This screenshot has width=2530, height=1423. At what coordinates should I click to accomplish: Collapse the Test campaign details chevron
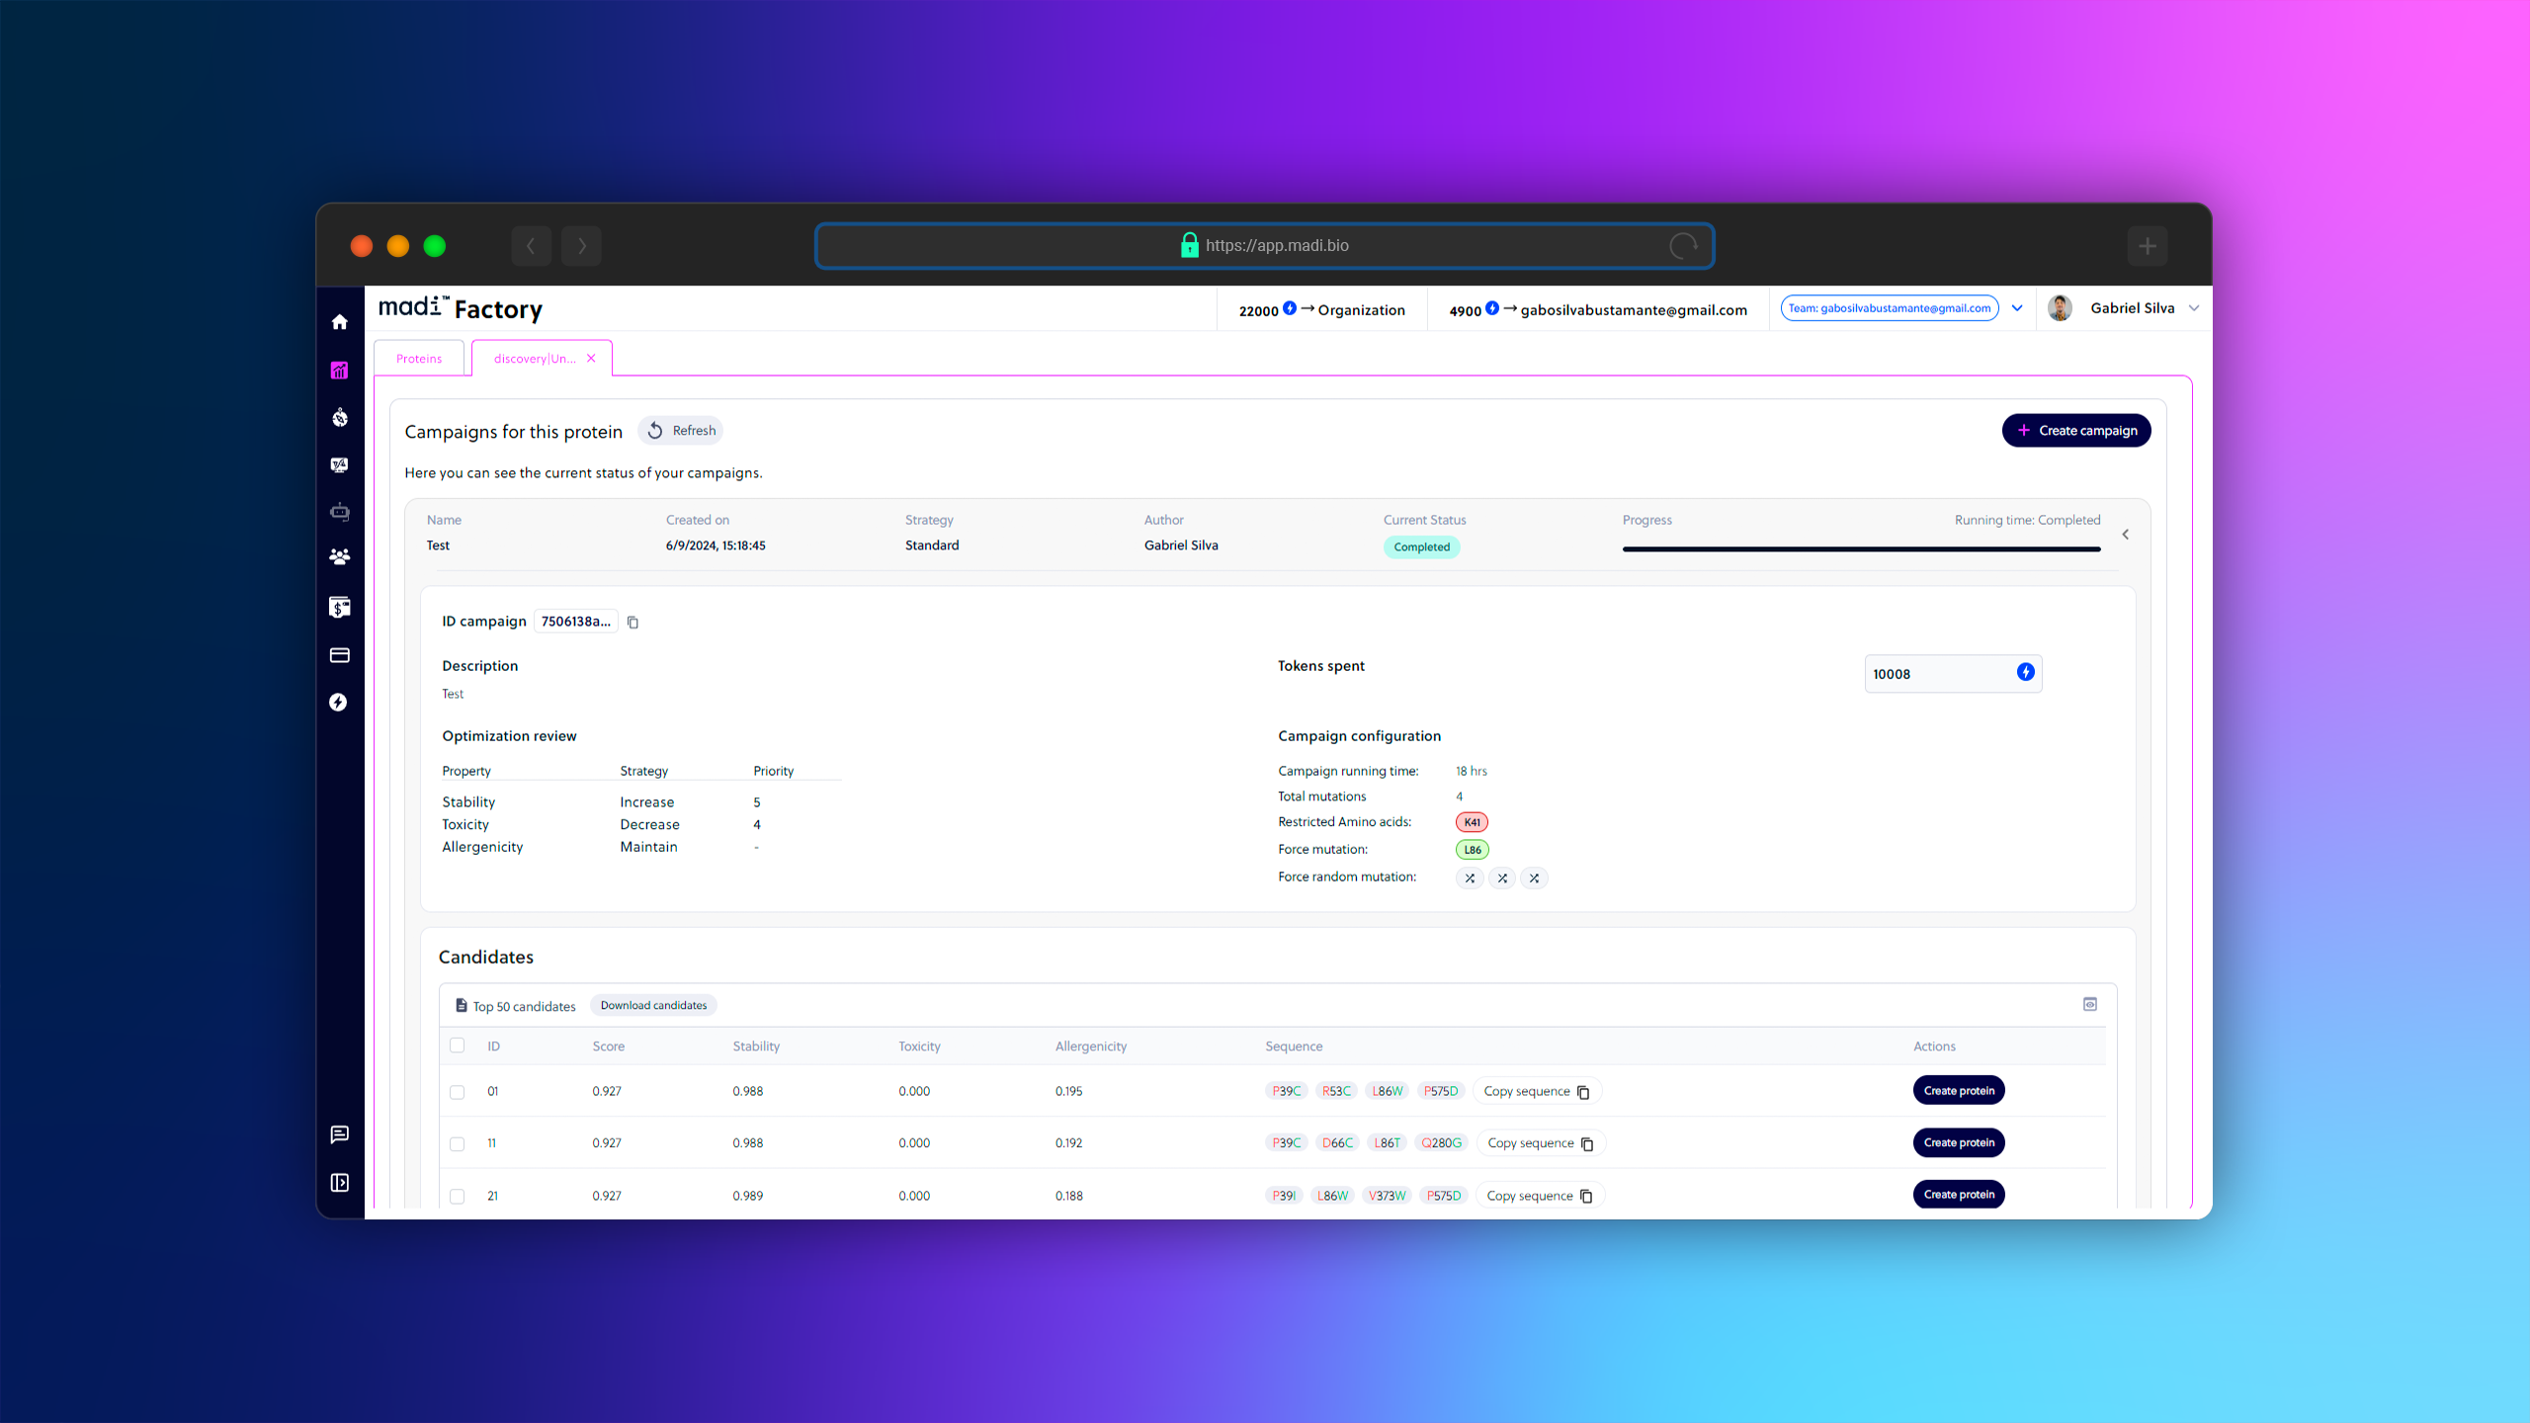tap(2126, 535)
